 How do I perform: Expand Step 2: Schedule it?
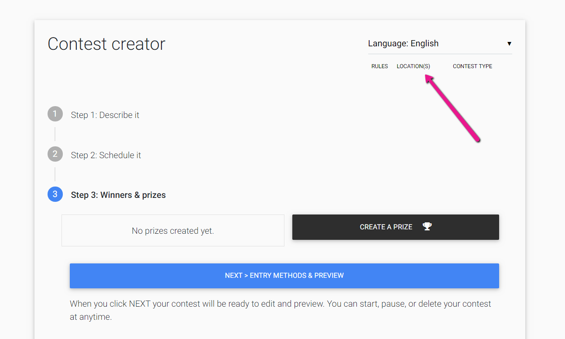pos(106,155)
